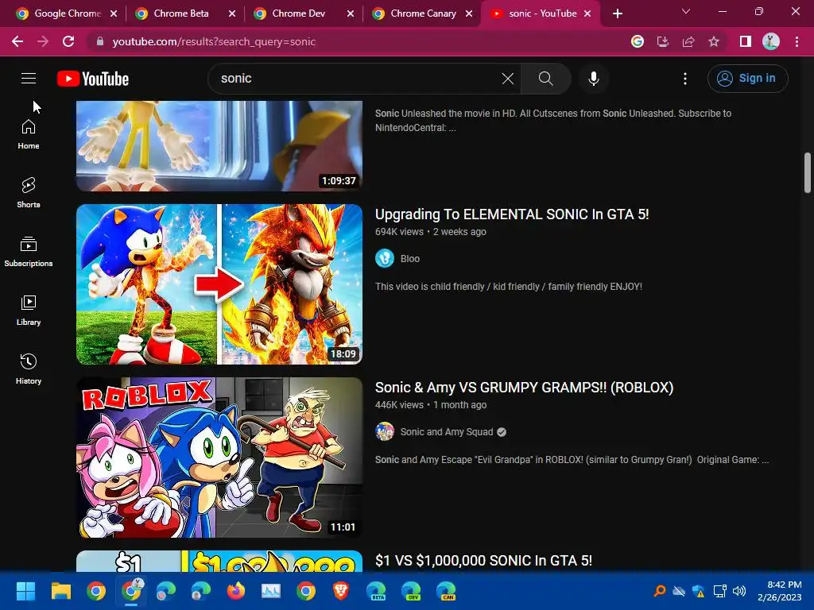Open History in the sidebar
Viewport: 814px width, 610px height.
click(x=29, y=369)
